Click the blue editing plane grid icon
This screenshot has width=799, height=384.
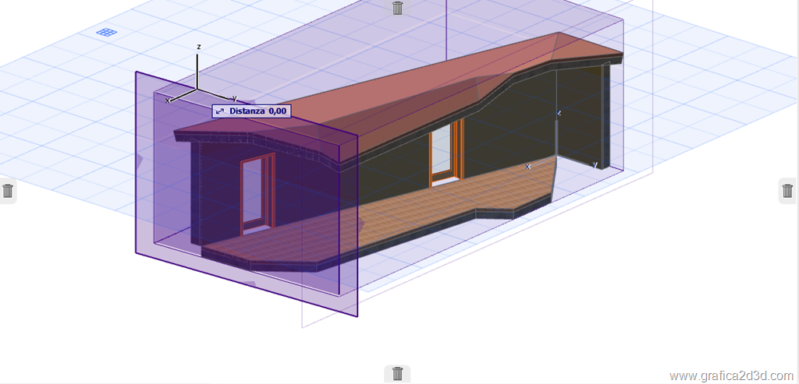(107, 32)
